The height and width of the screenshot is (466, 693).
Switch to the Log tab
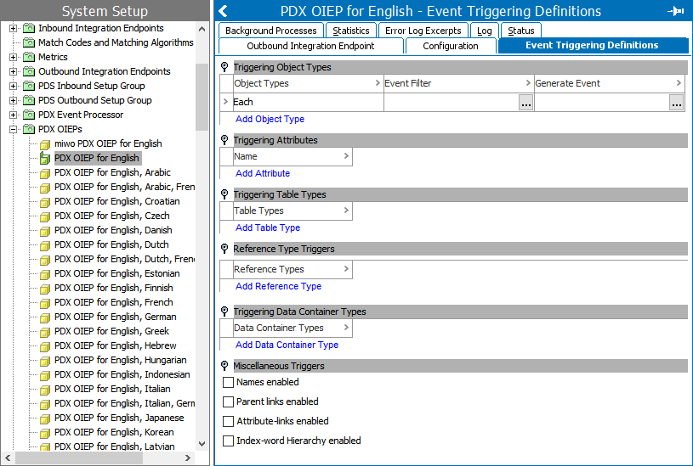tap(485, 31)
